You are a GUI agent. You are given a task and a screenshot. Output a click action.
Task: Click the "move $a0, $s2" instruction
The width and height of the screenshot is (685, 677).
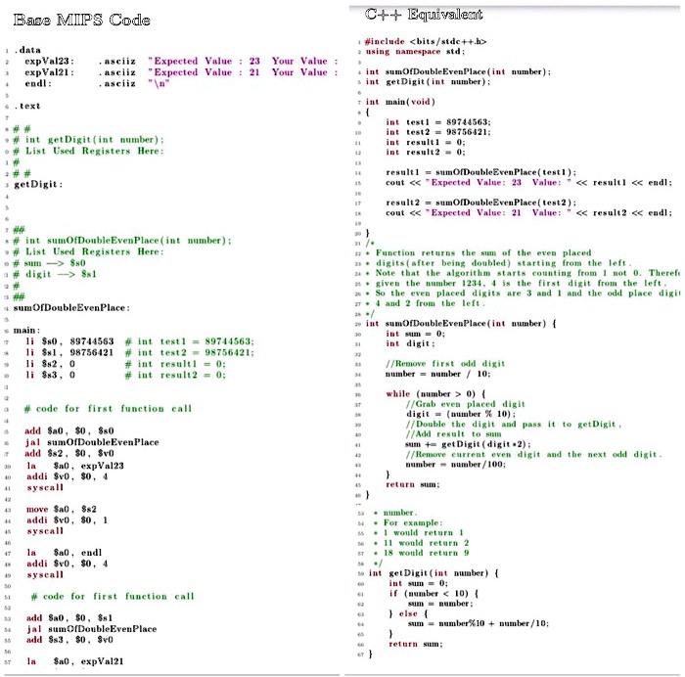pyautogui.click(x=61, y=510)
